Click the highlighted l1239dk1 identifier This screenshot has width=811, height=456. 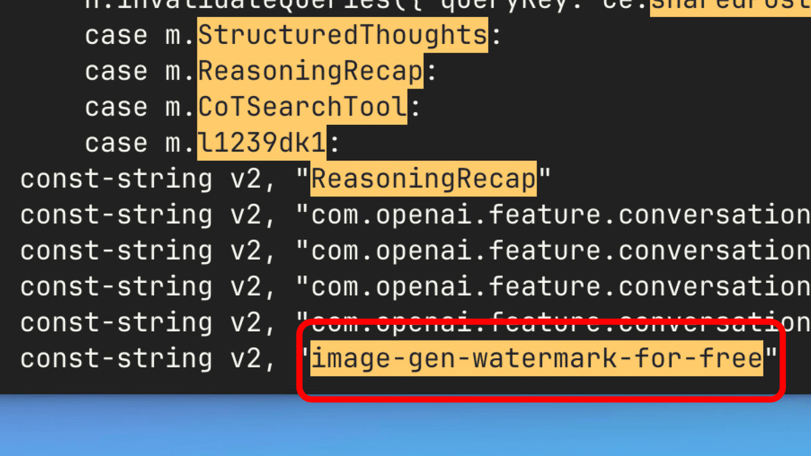point(266,143)
